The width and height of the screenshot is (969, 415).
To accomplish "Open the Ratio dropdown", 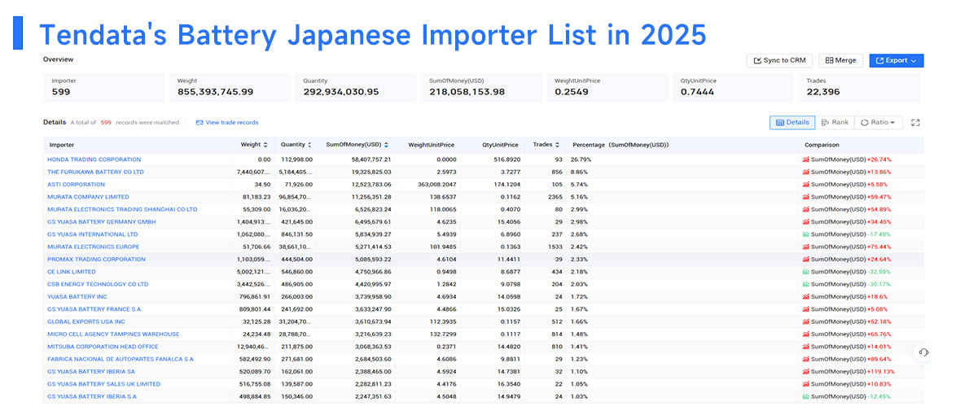I will click(x=878, y=122).
